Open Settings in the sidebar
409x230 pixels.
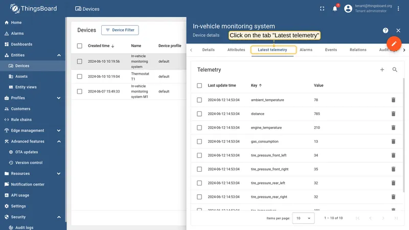pyautogui.click(x=33, y=206)
